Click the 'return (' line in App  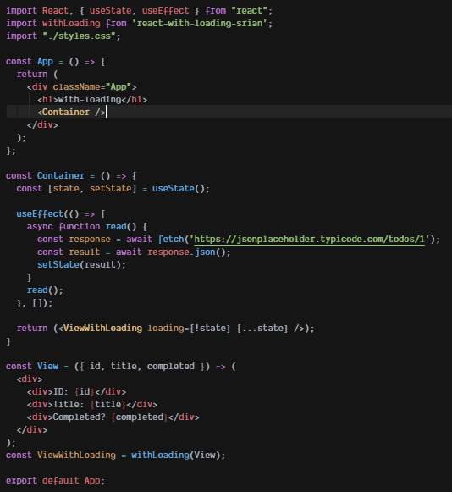(37, 74)
